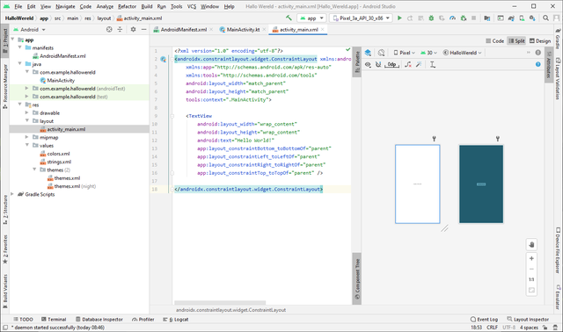The image size is (563, 332).
Task: Switch to Split view mode
Action: coord(516,41)
